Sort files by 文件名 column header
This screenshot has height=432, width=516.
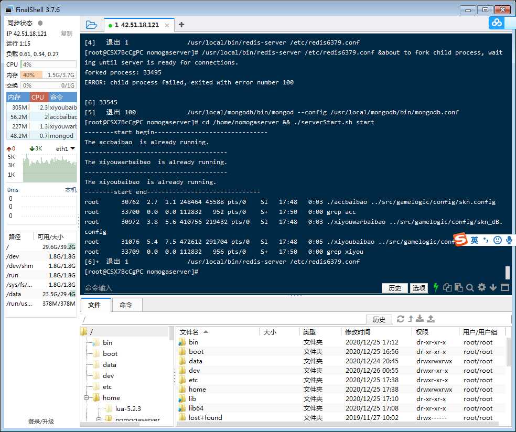point(189,332)
